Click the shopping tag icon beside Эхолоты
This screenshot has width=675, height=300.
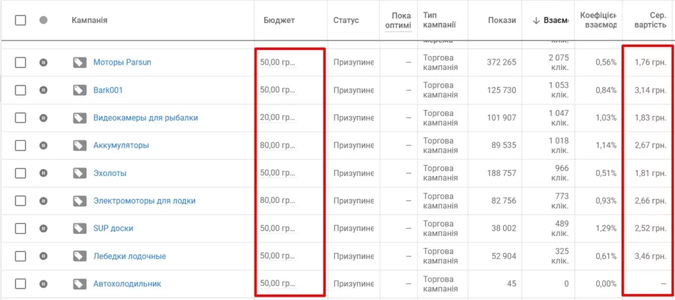79,173
